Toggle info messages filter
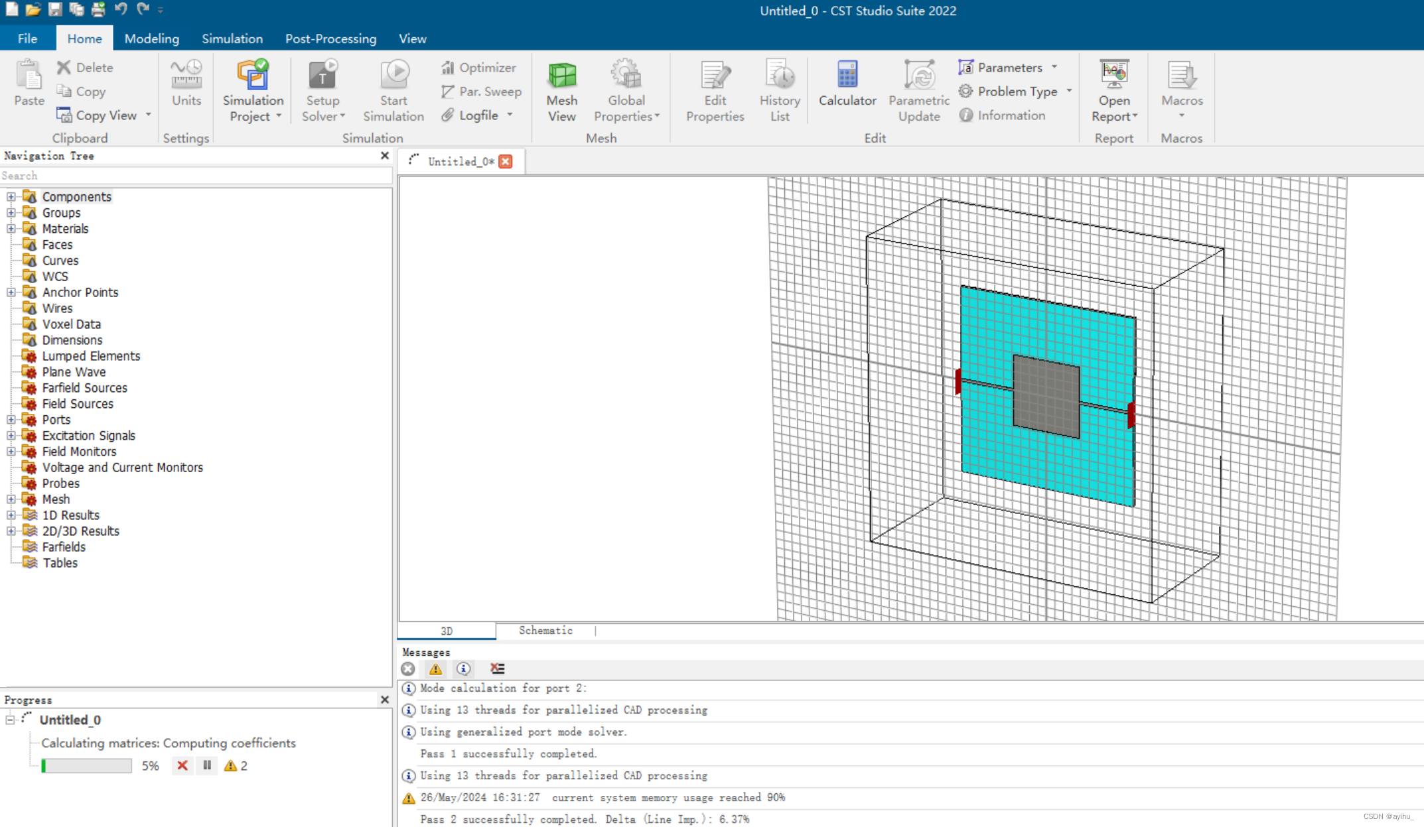Viewport: 1424px width, 827px height. 463,668
